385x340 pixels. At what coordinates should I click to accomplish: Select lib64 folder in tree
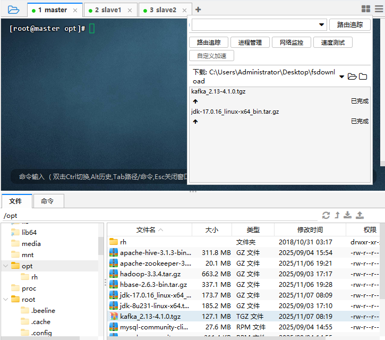click(x=24, y=232)
